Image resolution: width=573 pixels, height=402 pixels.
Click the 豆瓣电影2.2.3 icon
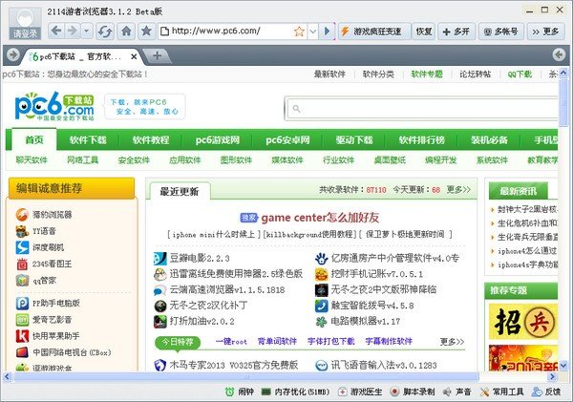coord(160,259)
